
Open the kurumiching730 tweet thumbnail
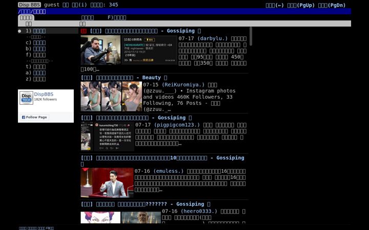click(114, 136)
